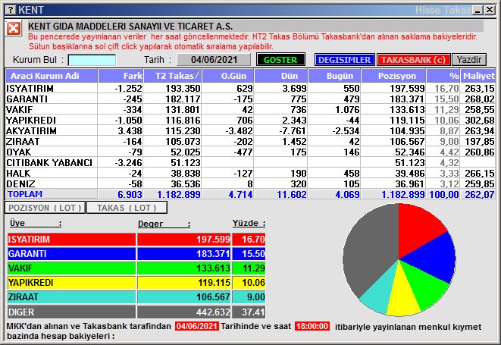Screen dimensions: 501x345
Task: Click TOPLAM position value 1.182.899
Action: pyautogui.click(x=402, y=194)
